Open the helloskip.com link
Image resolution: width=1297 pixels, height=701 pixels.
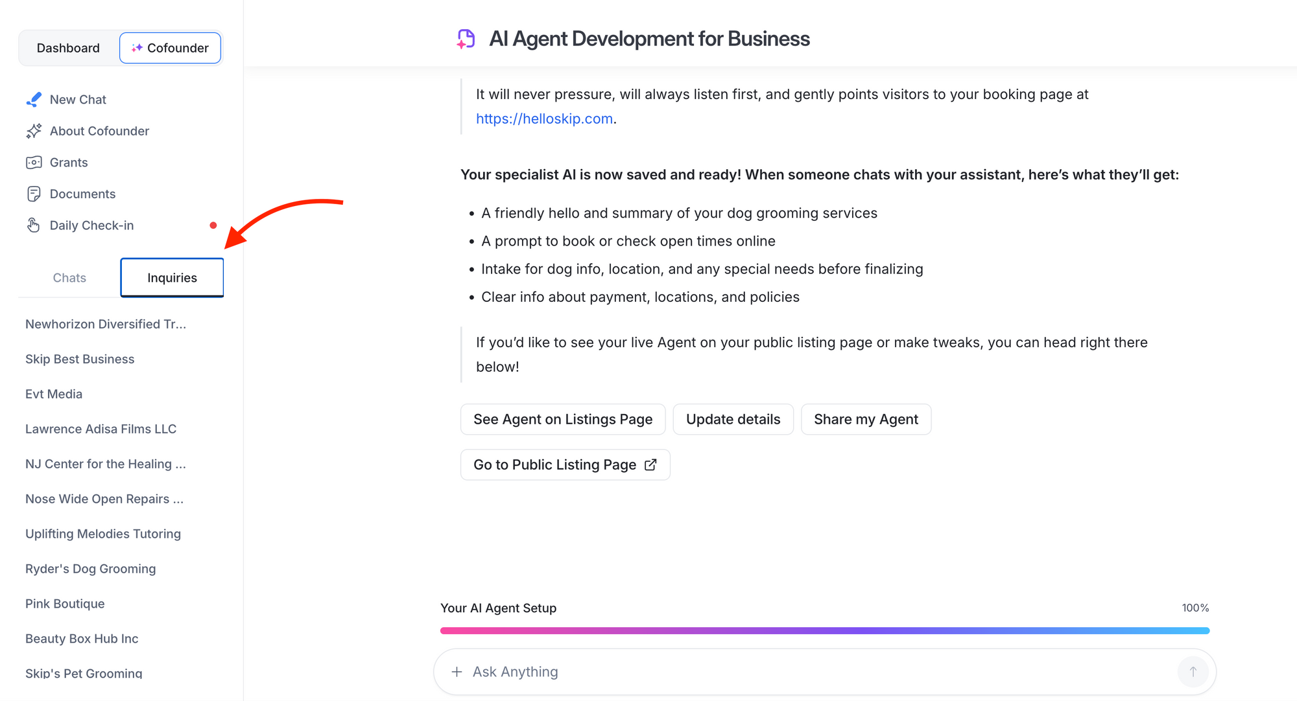point(544,119)
